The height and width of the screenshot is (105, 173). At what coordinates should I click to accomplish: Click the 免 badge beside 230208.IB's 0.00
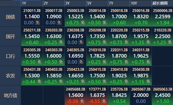(83, 42)
